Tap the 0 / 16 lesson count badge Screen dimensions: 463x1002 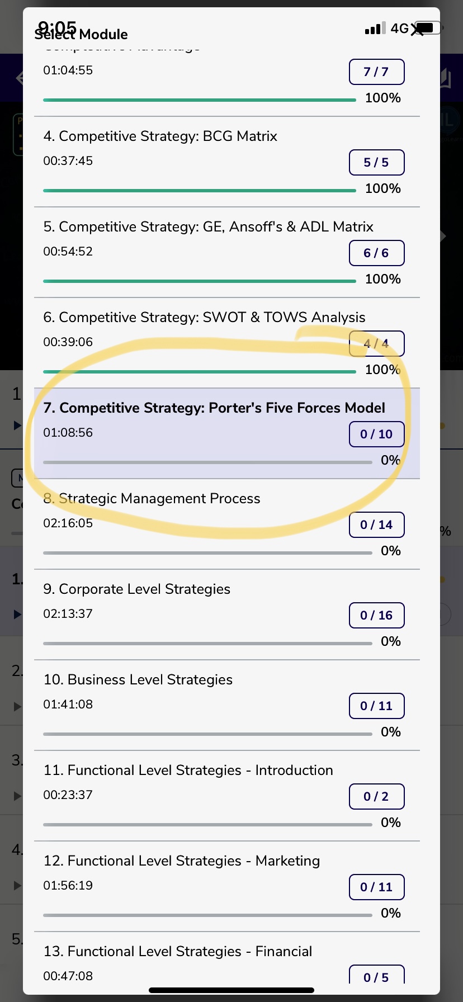pyautogui.click(x=376, y=616)
